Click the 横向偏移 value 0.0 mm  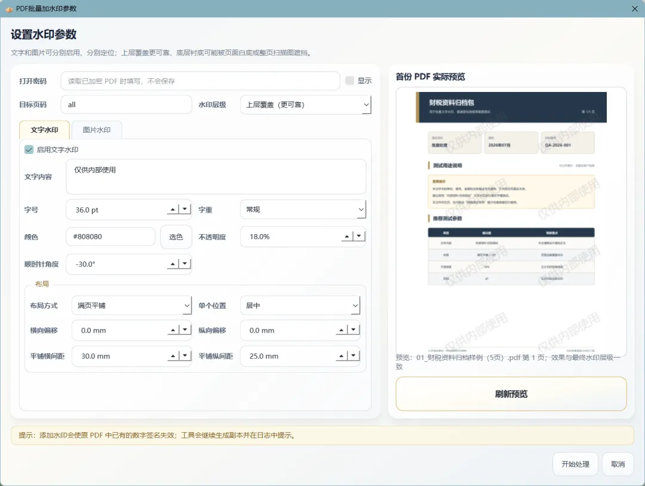tap(93, 331)
